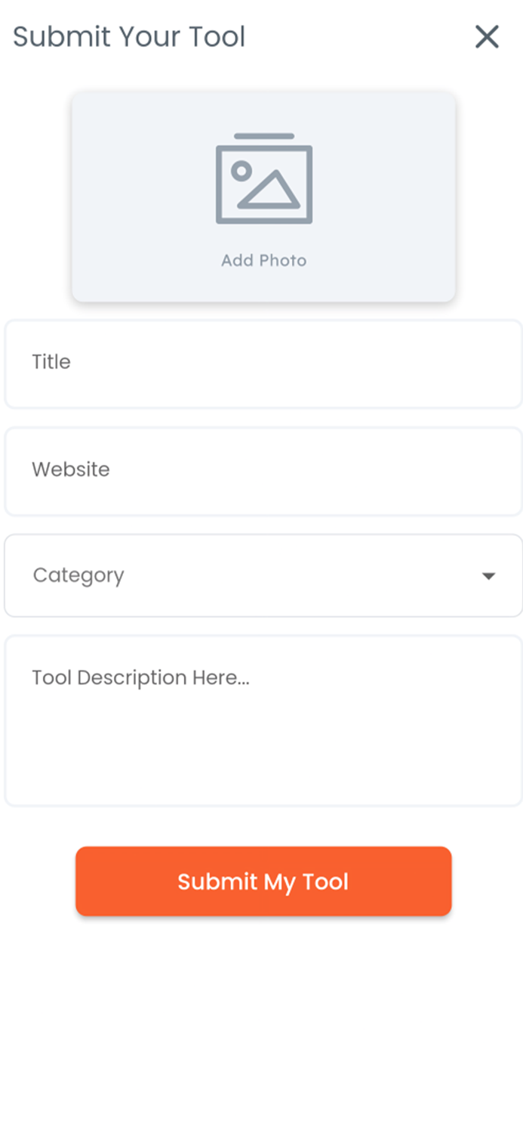Click the Website field
The image size is (523, 1134).
(x=263, y=470)
